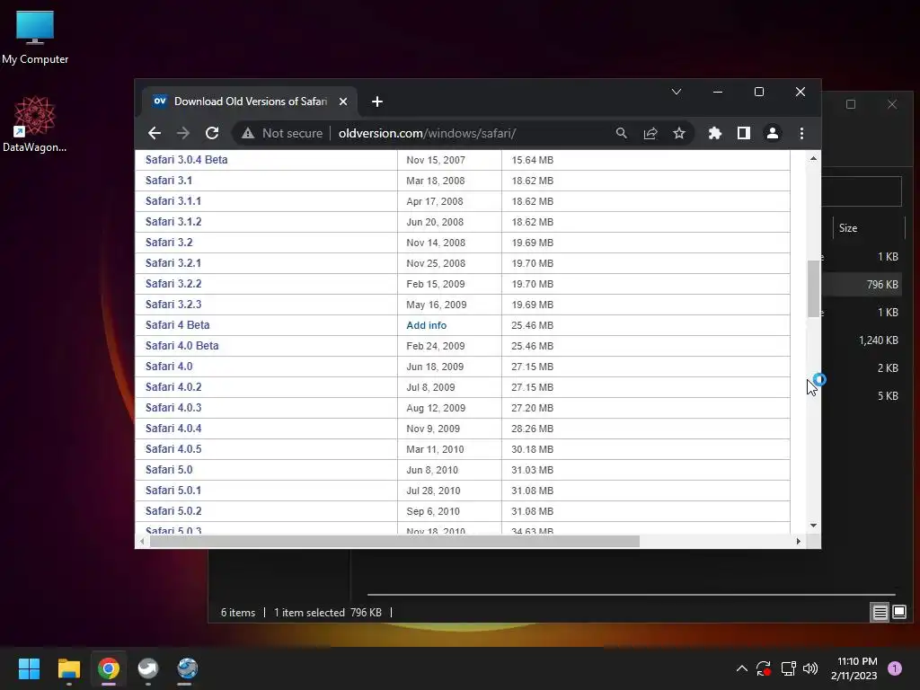Open Safari 3.1.1 download link
This screenshot has width=920, height=690.
173,200
